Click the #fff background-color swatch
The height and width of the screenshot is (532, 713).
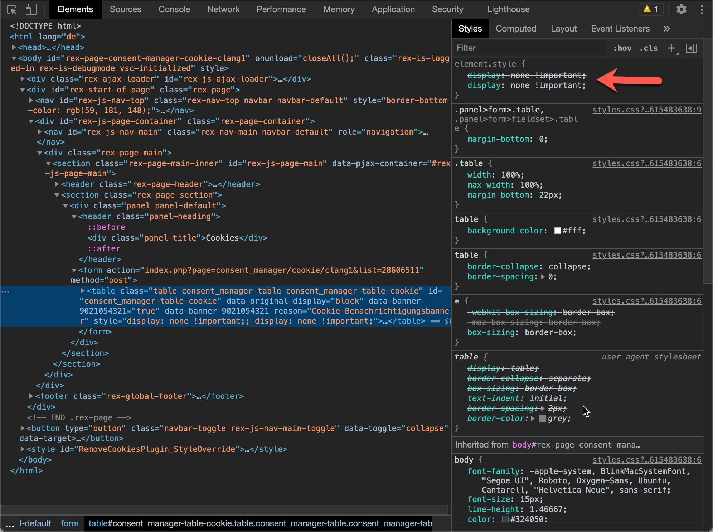(x=557, y=231)
